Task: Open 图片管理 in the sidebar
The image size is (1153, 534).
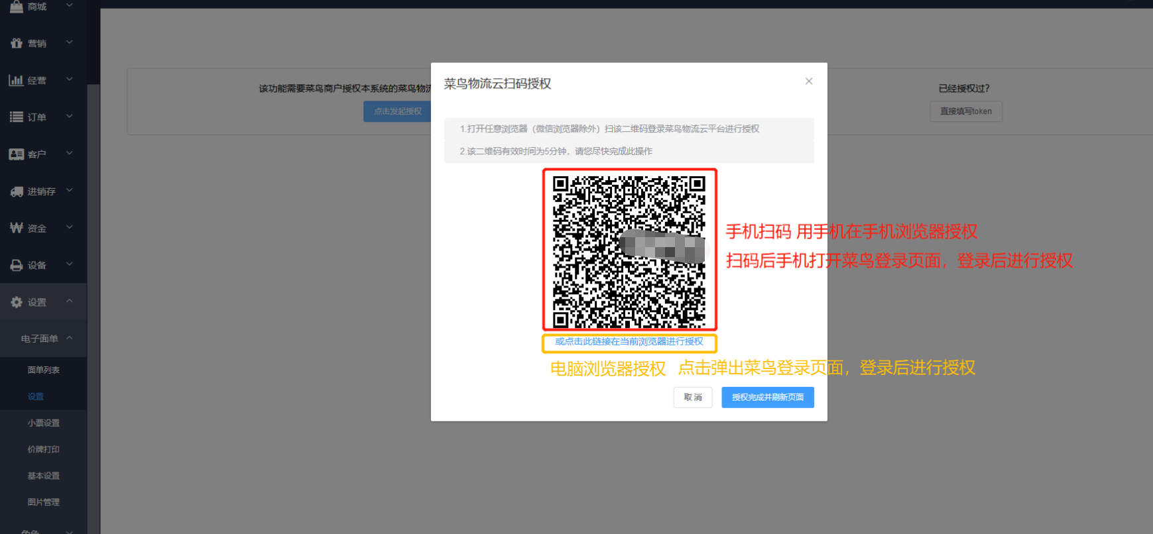Action: (43, 502)
